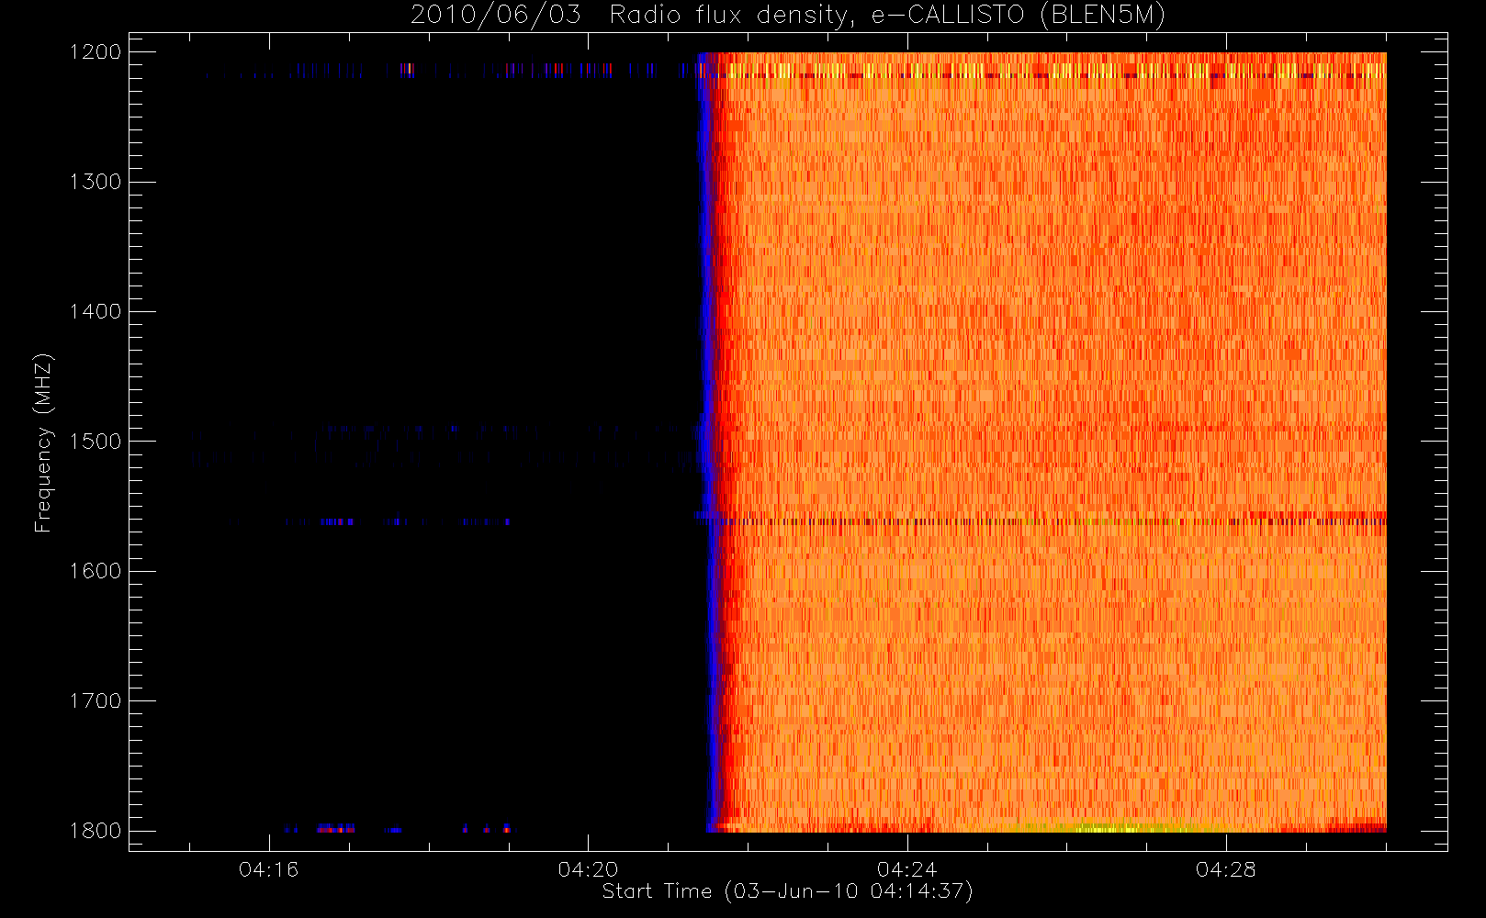Screen dimensions: 1486x918
Task: Click the "Start Time (03-Jun-10 04:14:37)" label
Action: point(787,891)
